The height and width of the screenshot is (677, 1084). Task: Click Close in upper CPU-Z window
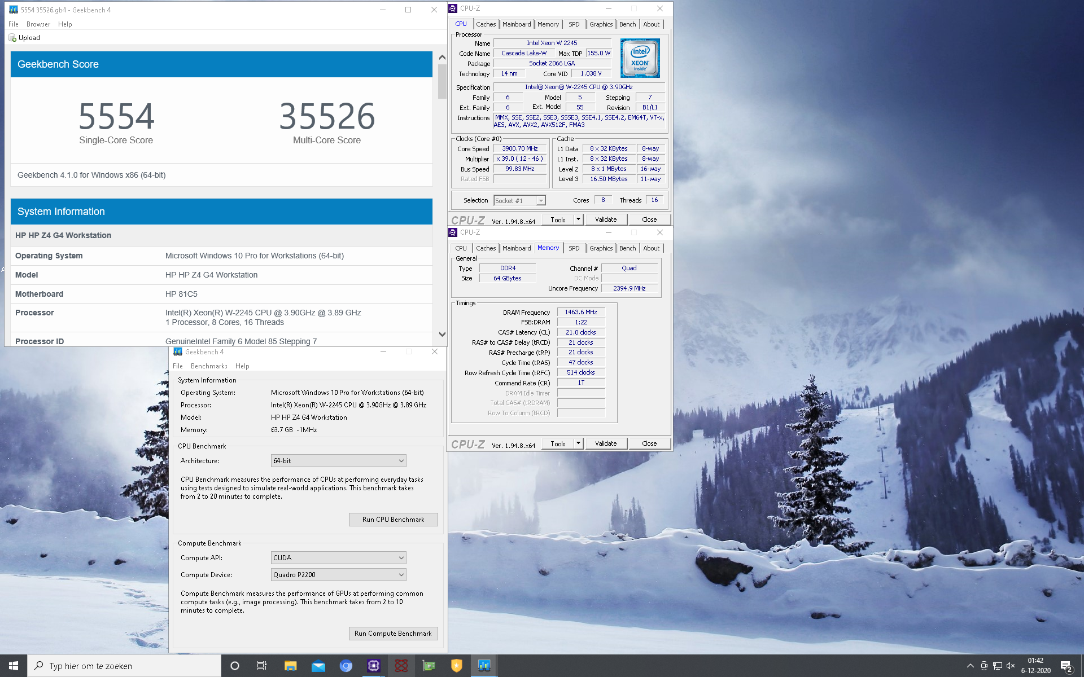click(649, 219)
